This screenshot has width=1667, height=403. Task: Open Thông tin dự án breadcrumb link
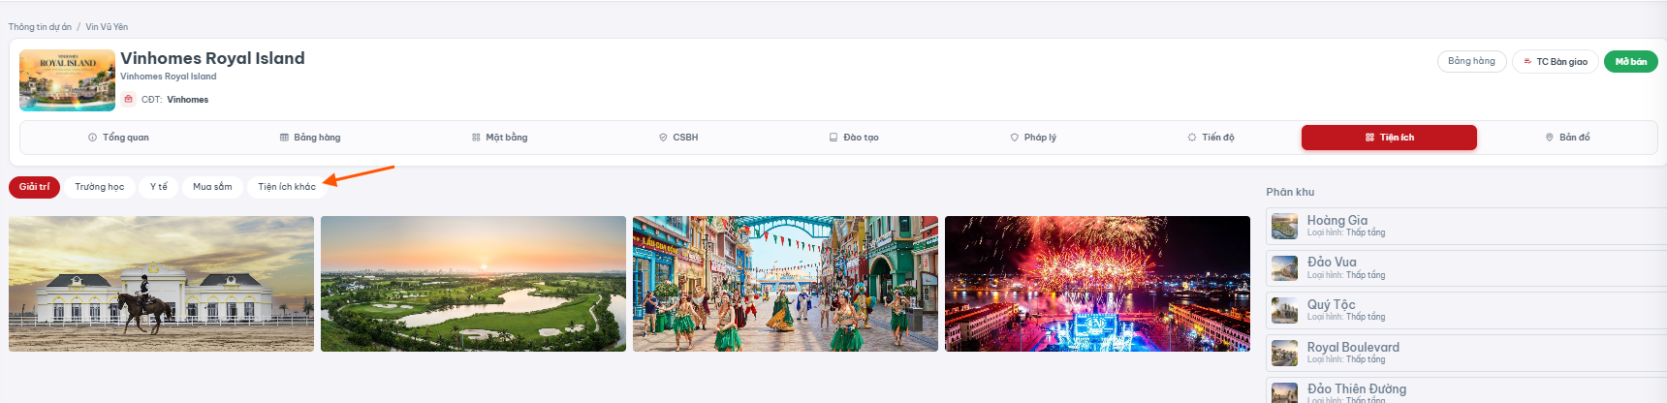[x=40, y=27]
